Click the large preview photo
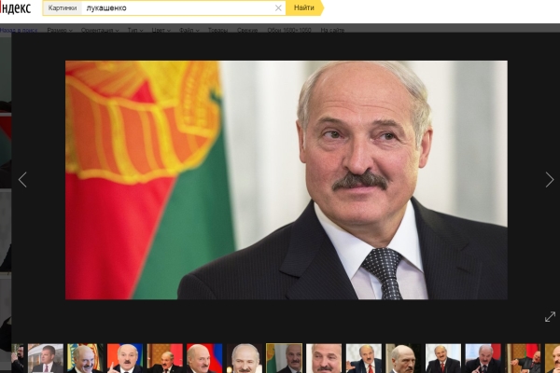Screen dimensions: 560x373 coord(287,180)
